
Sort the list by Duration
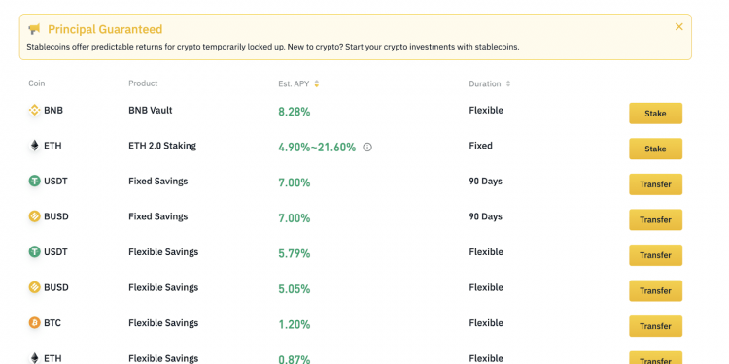coord(508,84)
